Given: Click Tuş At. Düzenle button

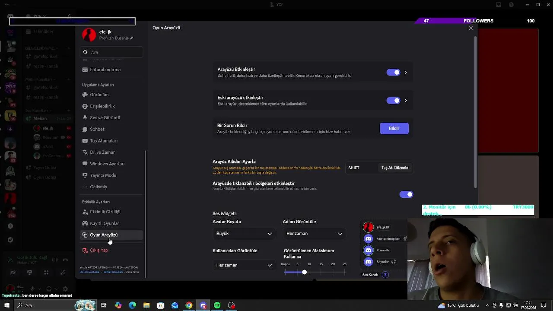Looking at the screenshot, I should click(x=395, y=168).
